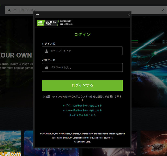
Task: Click the user icon in login ID field
Action: pos(46,51)
